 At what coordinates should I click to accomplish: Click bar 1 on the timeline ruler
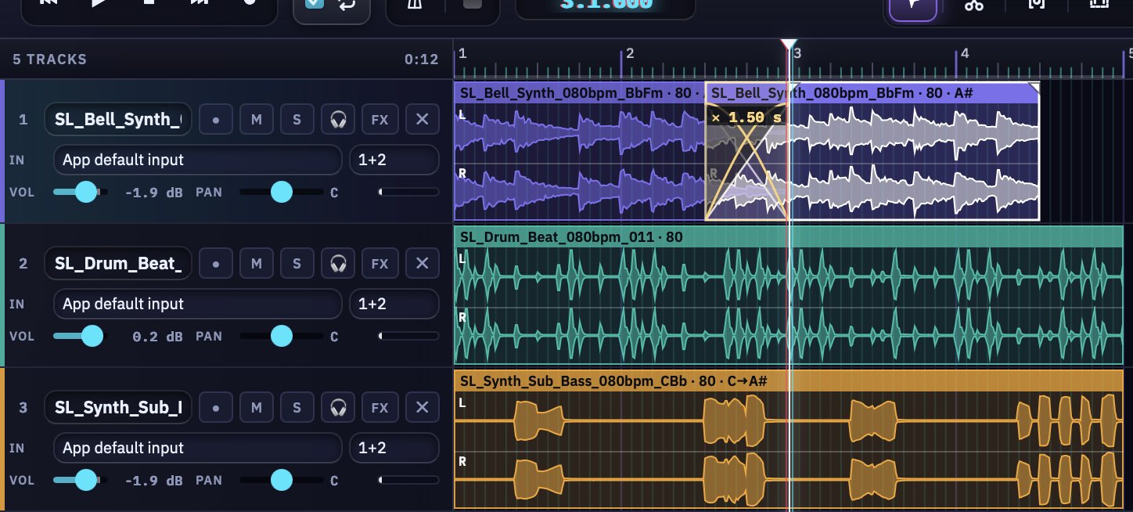[x=462, y=53]
